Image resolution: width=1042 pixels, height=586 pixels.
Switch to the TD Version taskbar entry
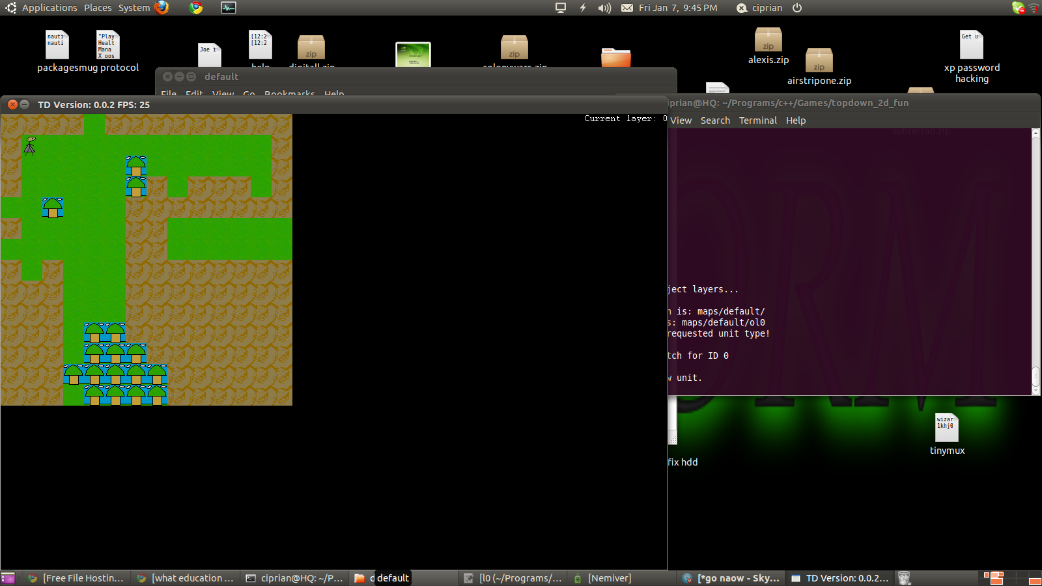(x=840, y=578)
